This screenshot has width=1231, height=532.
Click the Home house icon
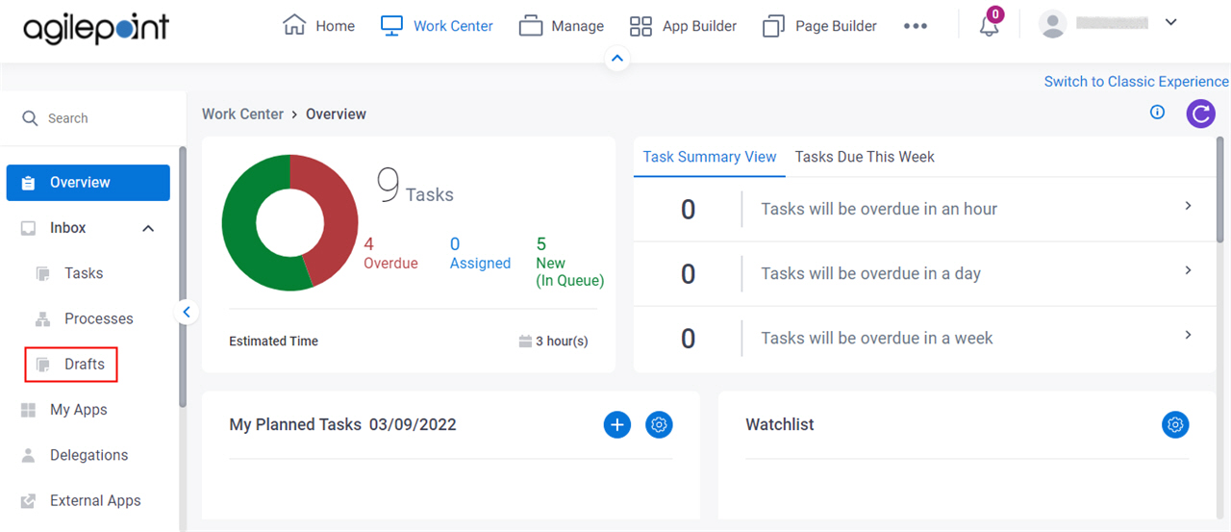[x=294, y=25]
